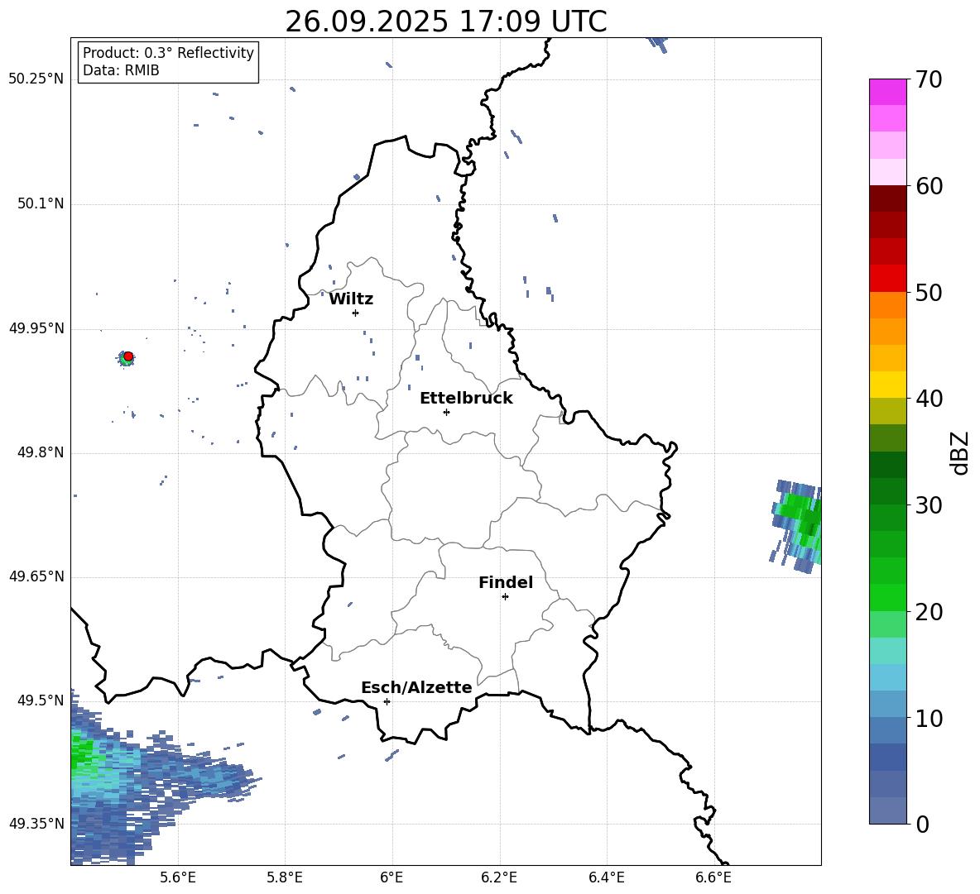The width and height of the screenshot is (980, 894).
Task: Select the Ettelbruck city label
Action: pos(466,399)
